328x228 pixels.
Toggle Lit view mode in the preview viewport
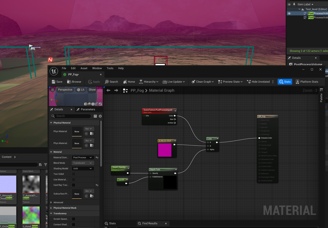[x=81, y=90]
